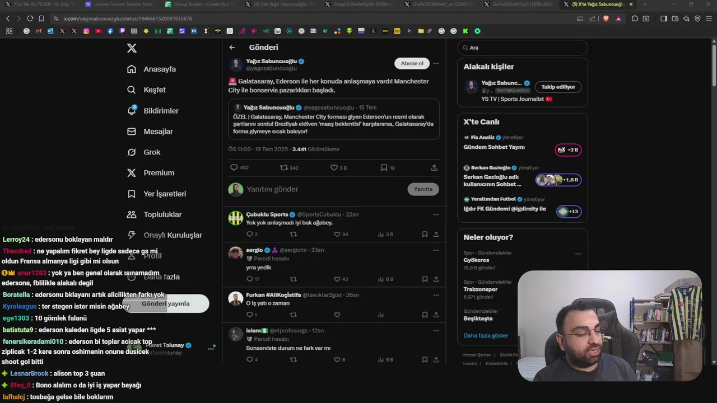The image size is (717, 403).
Task: Bookmark the Çubuklu Sports comment
Action: [425, 234]
